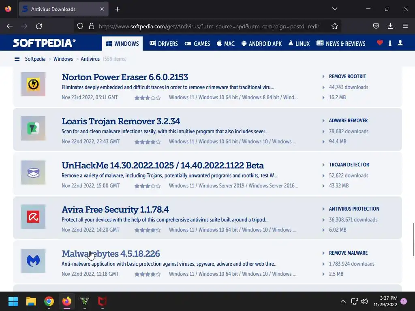Open the tracking protection shield icon
Screen dimensions: 415x311
coord(80,26)
